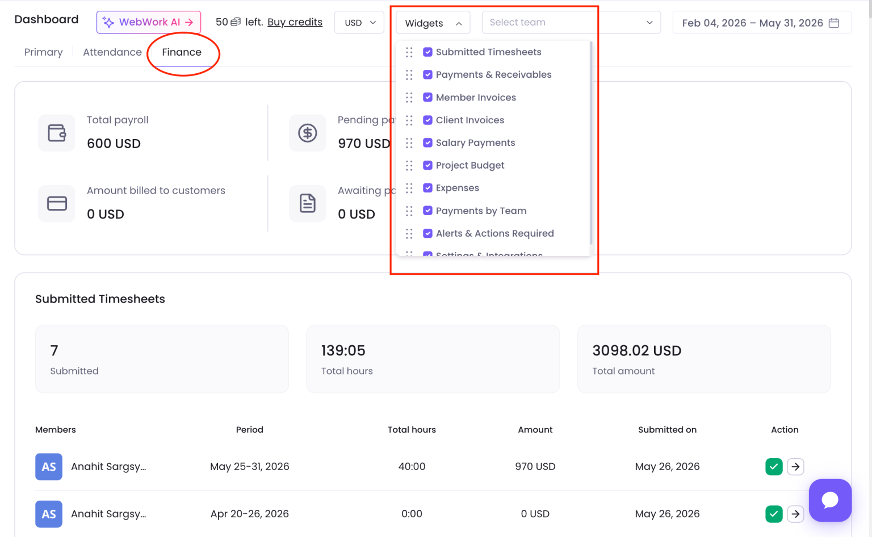Toggle Alerts & Actions Required checkbox
This screenshot has height=537, width=872.
(x=428, y=233)
